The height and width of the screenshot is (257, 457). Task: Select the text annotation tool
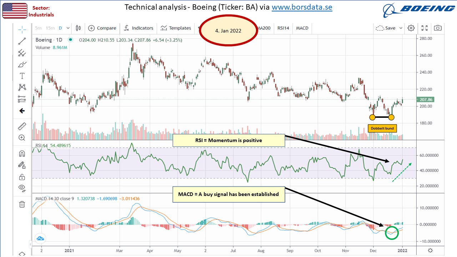(x=22, y=76)
